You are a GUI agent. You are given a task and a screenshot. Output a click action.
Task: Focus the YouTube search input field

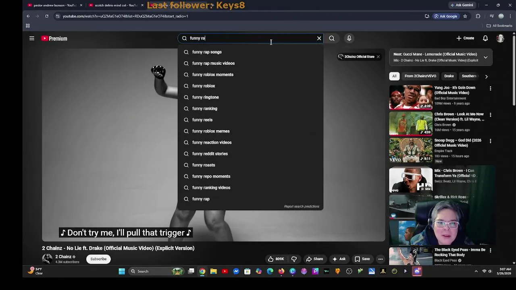tap(250, 38)
